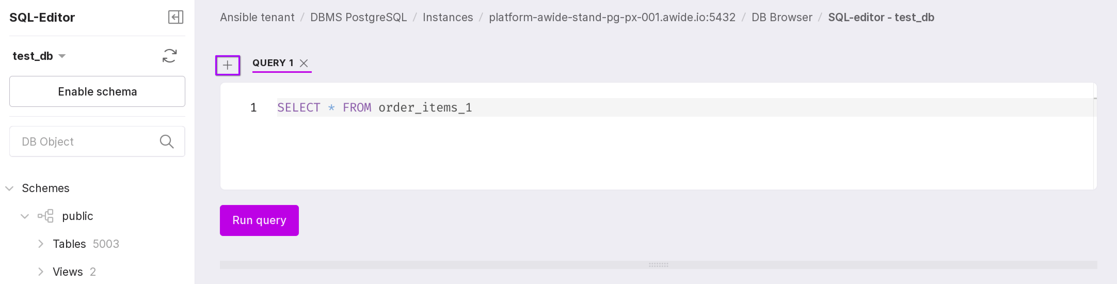The image size is (1117, 284).
Task: Grab the editor resize handle bar
Action: 658,265
